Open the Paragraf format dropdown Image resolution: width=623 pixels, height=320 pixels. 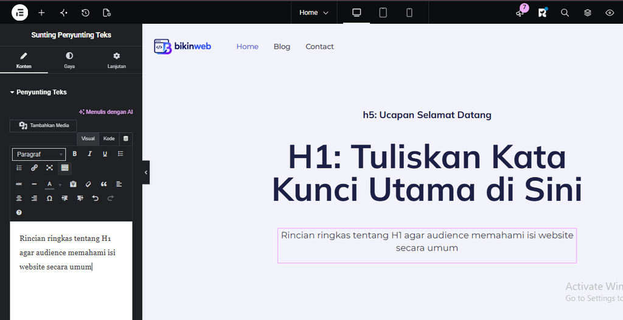pyautogui.click(x=39, y=155)
